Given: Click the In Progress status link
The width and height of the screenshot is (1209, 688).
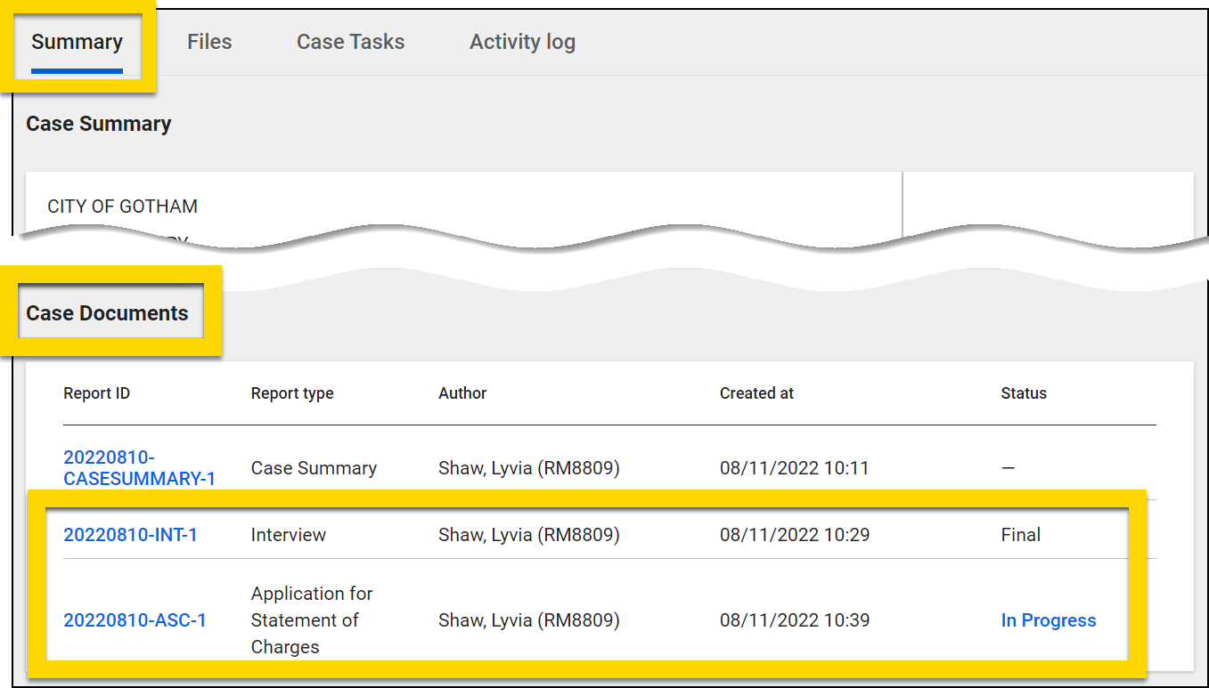Looking at the screenshot, I should pyautogui.click(x=1048, y=619).
